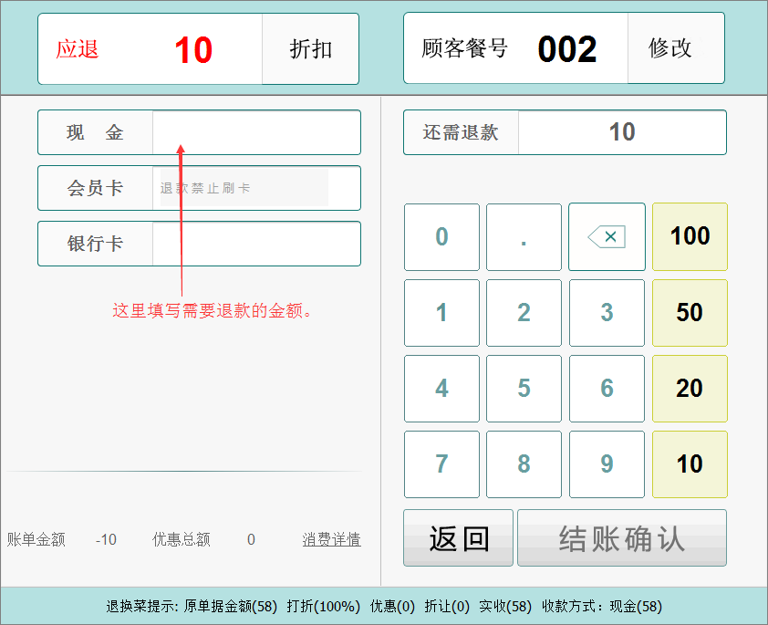Click the 返回 back button
768x625 pixels.
(x=459, y=538)
